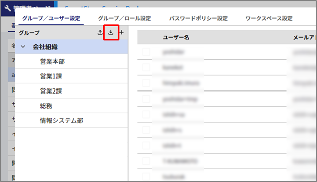Viewport: 317px width, 182px height.
Task: Click the download groups icon
Action: (111, 32)
